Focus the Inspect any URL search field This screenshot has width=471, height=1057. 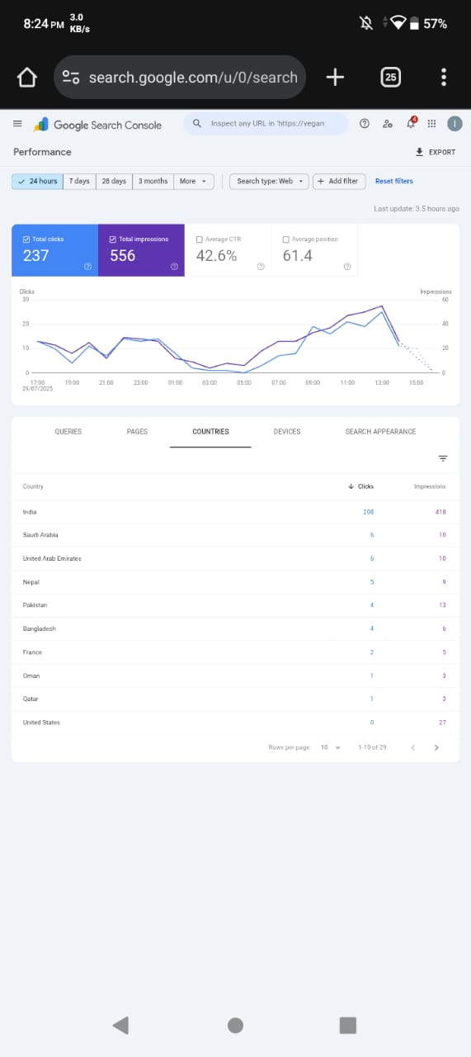coord(266,123)
